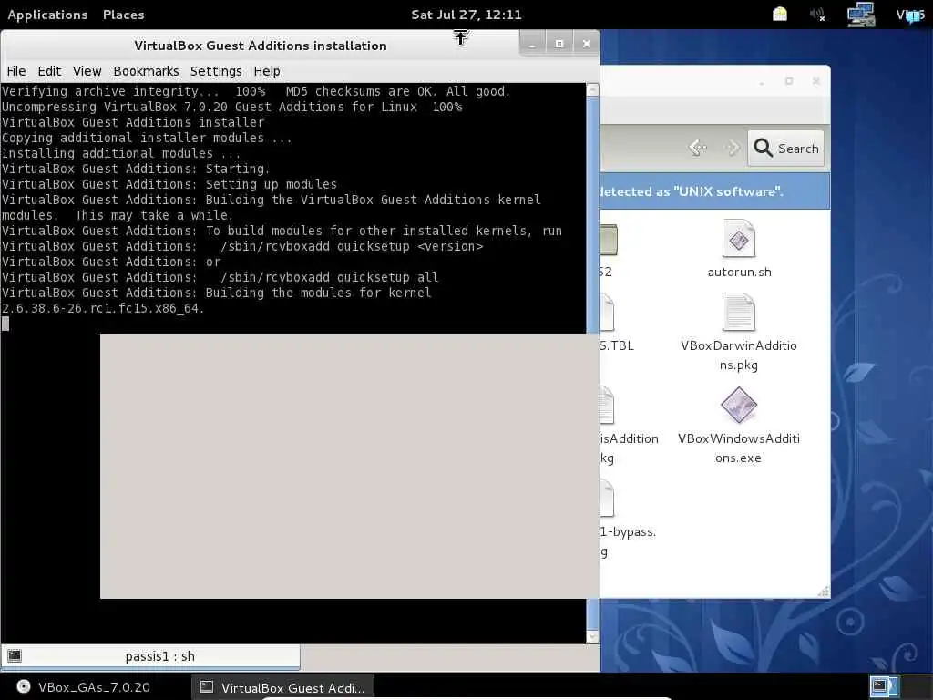The image size is (933, 700).
Task: Click the magnifier icon in Search button
Action: click(763, 147)
